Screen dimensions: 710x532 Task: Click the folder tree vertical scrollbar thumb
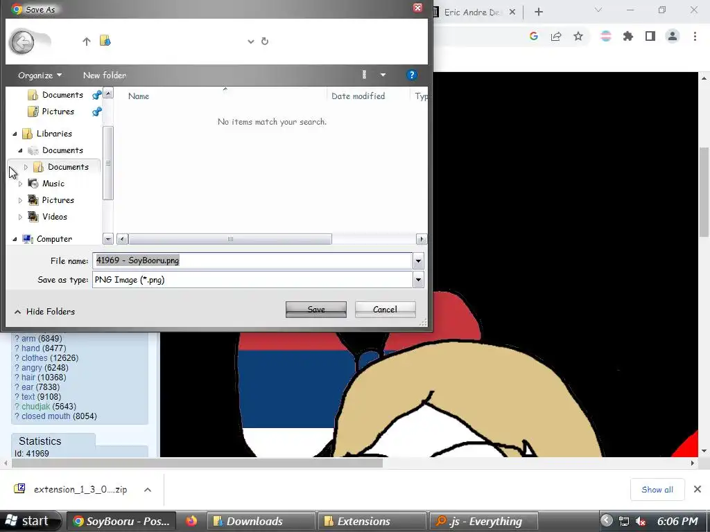[x=107, y=163]
